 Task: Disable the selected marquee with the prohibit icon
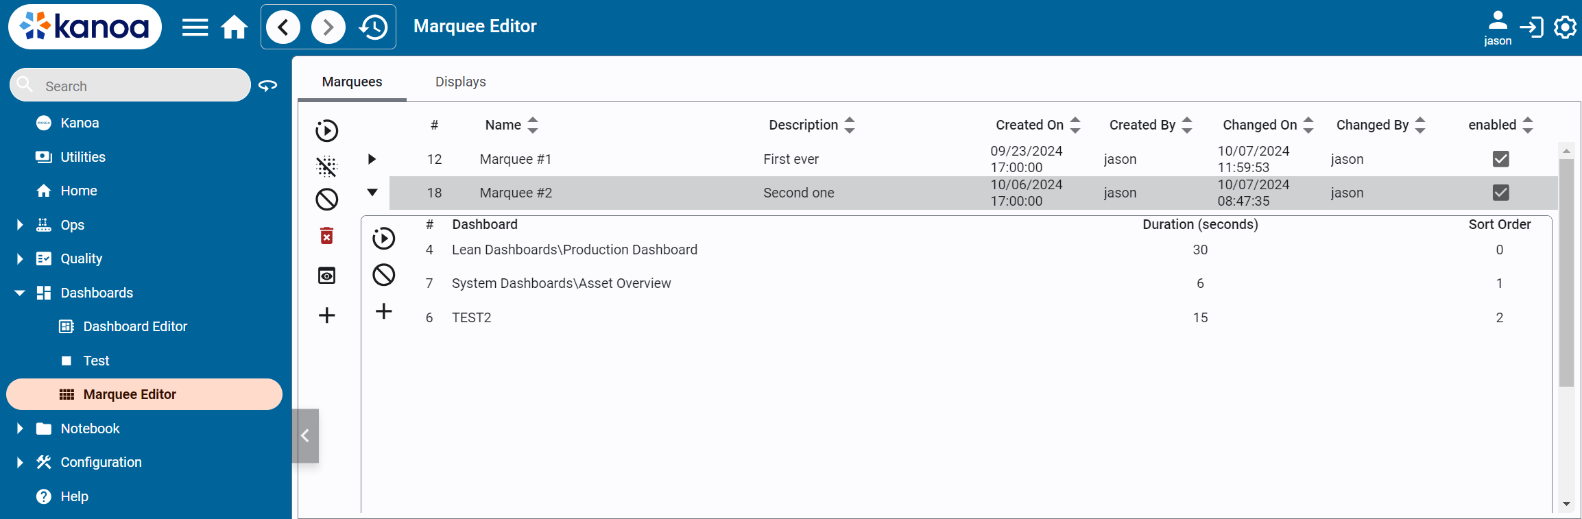click(x=327, y=200)
